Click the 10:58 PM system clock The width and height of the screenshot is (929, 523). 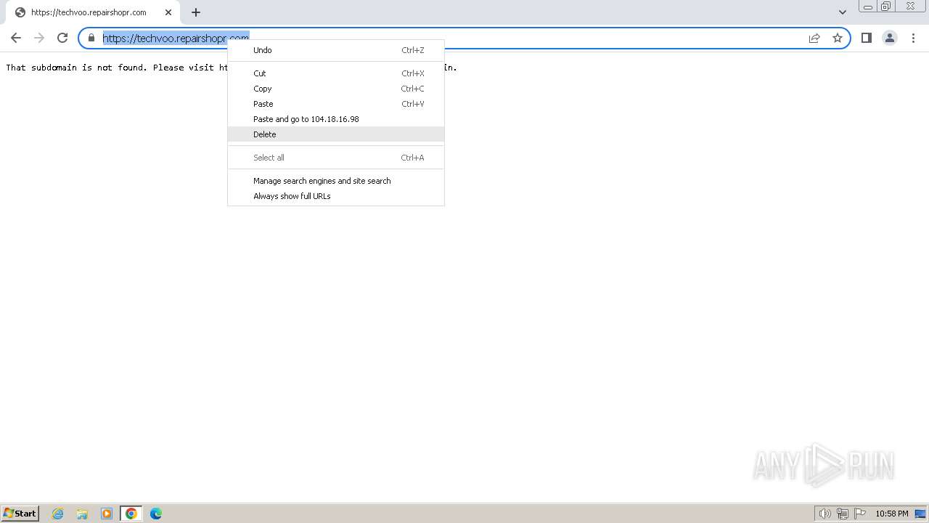891,514
